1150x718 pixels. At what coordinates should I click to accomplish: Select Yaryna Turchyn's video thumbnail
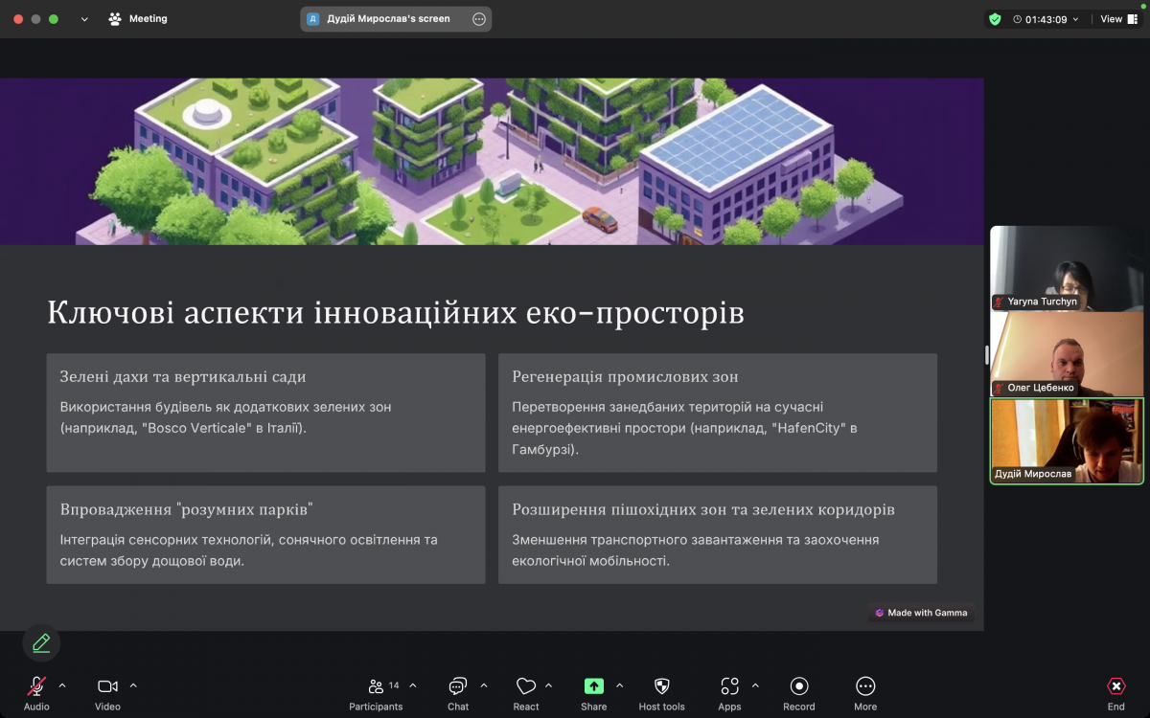[1066, 269]
